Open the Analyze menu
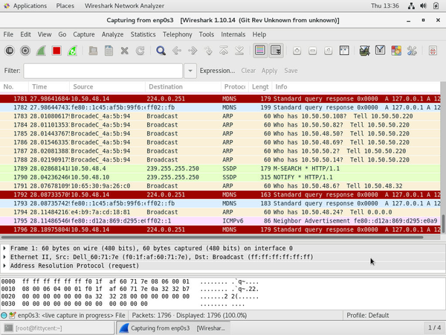Viewport: 446px width, 335px height. pos(113,34)
